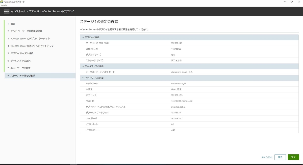303x165 pixels.
Task: Restore down the installer window
Action: (x=292, y=2)
